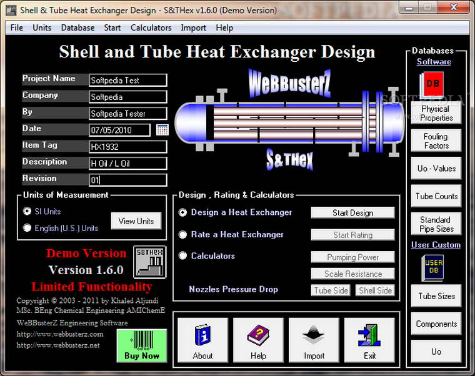
Task: Click the Buy Now barcode button
Action: [142, 346]
